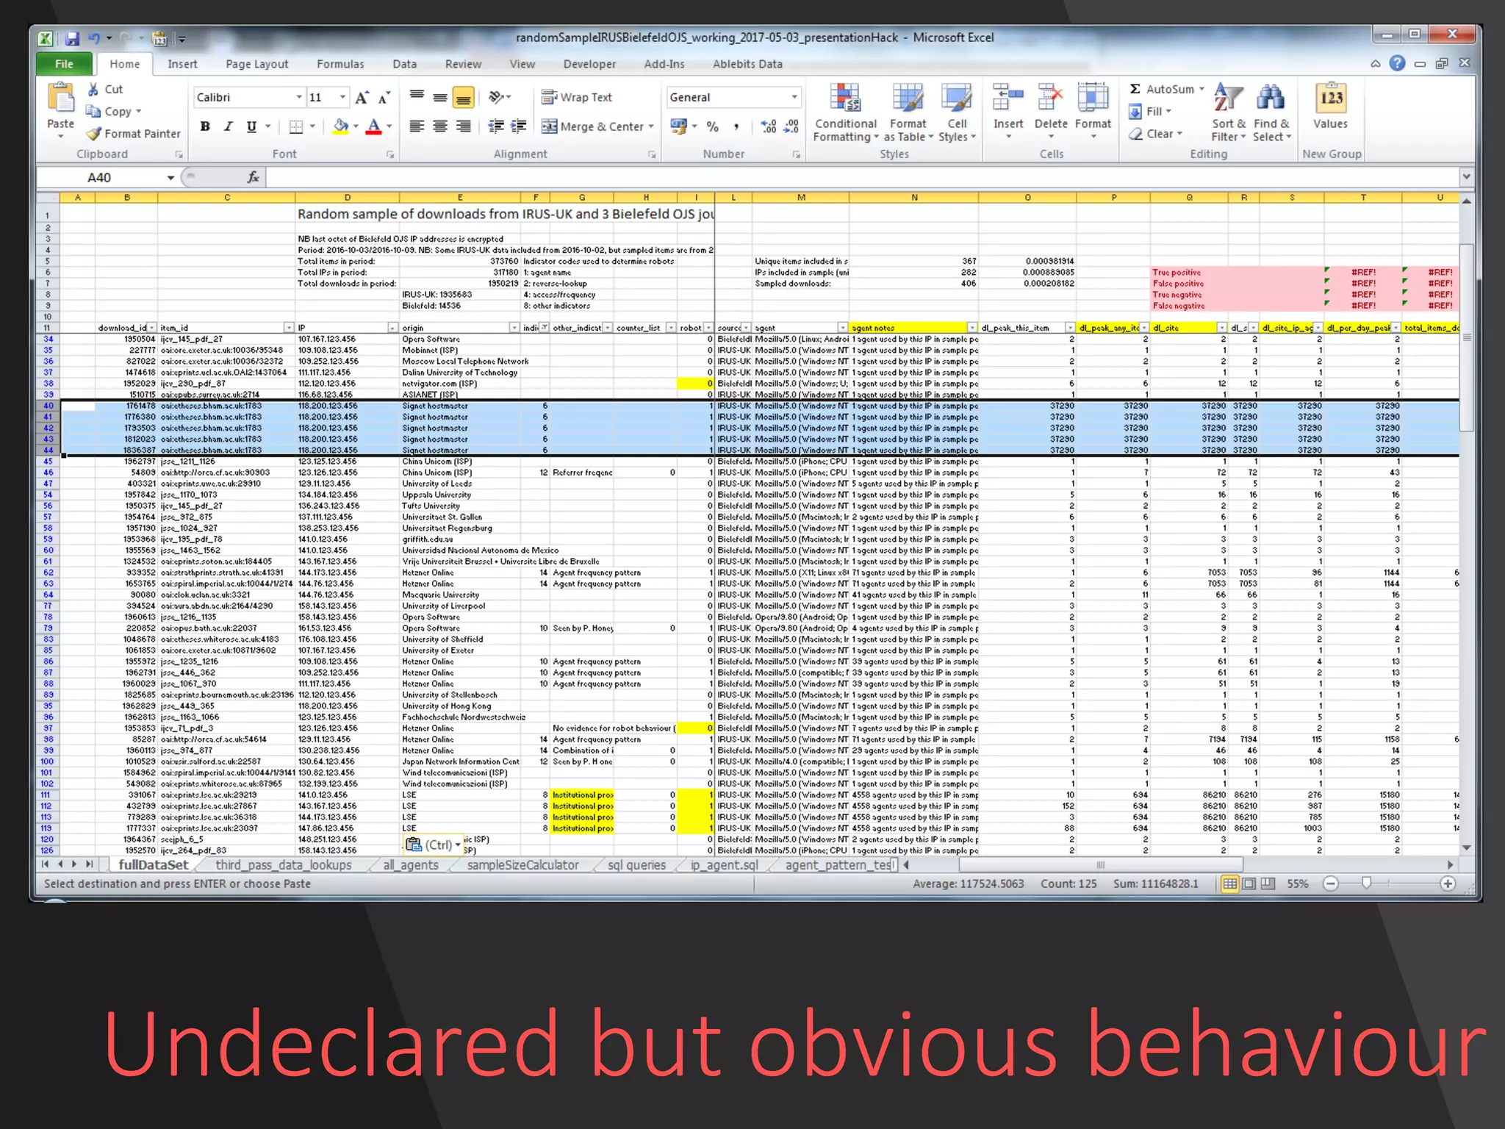Toggle Italic formatting
The image size is (1505, 1129).
click(x=229, y=126)
